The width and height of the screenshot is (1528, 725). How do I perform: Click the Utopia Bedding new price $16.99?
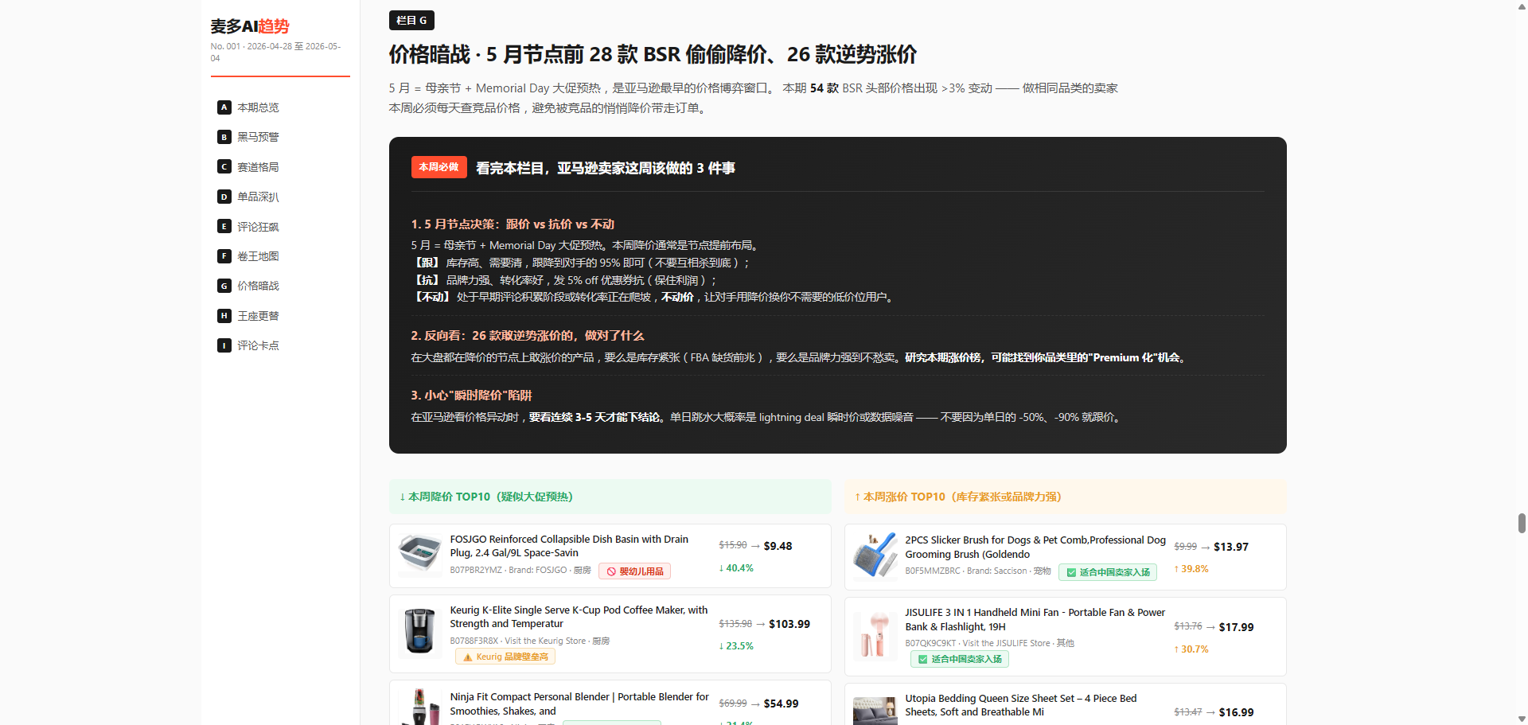1236,712
